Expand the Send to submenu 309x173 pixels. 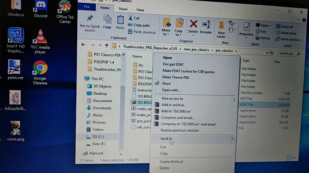point(193,139)
